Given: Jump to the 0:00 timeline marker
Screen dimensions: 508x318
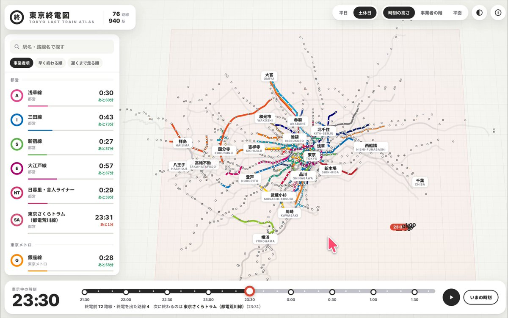Looking at the screenshot, I should click(291, 292).
